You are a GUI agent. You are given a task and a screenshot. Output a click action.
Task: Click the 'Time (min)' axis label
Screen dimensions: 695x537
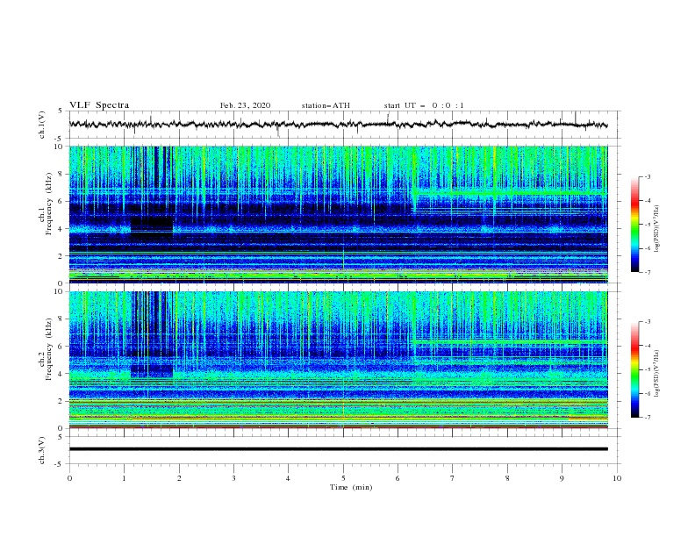351,487
